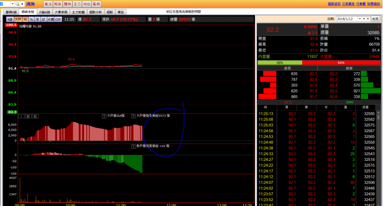
Task: Switch to the 即時走勢 tab
Action: click(x=28, y=12)
